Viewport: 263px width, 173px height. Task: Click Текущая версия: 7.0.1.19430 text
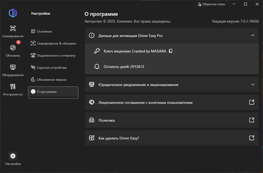pos(235,21)
